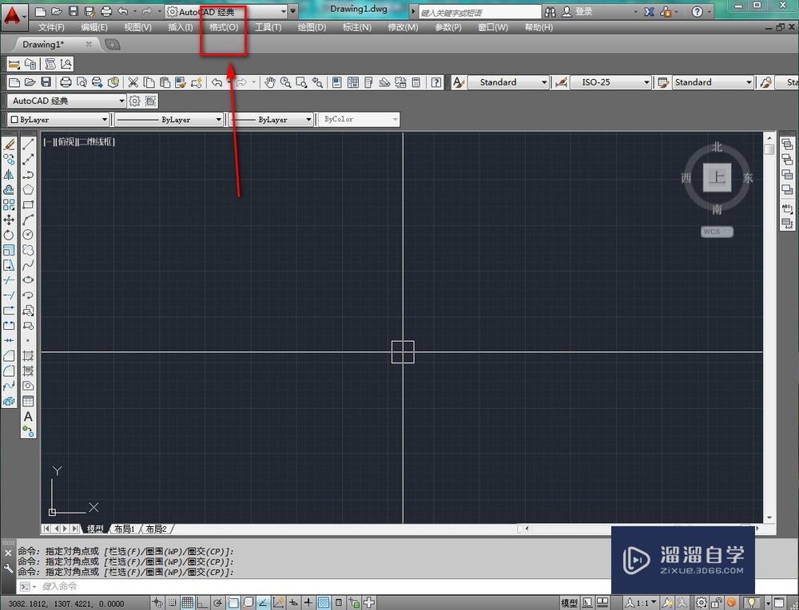The height and width of the screenshot is (610, 799).
Task: Switch to the 布局1 layout tab
Action: point(125,529)
